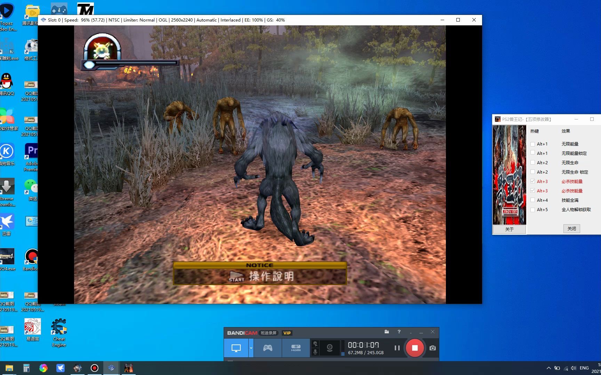Enable the 无限能量 checkbox
This screenshot has width=601, height=375.
click(x=532, y=144)
